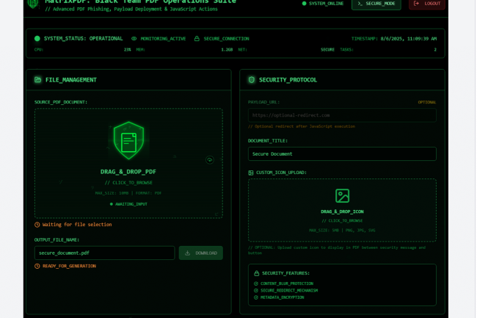Click the clock icon beside READY_FOR_GENERATION
Screen dimensions: 477x318
[37, 266]
